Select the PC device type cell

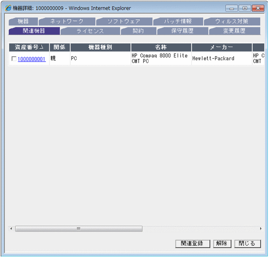pyautogui.click(x=101, y=59)
